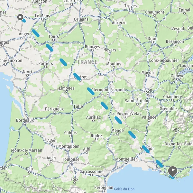The width and height of the screenshot is (193, 193).
Task: Click the FRANCE country label
Action: point(87,62)
